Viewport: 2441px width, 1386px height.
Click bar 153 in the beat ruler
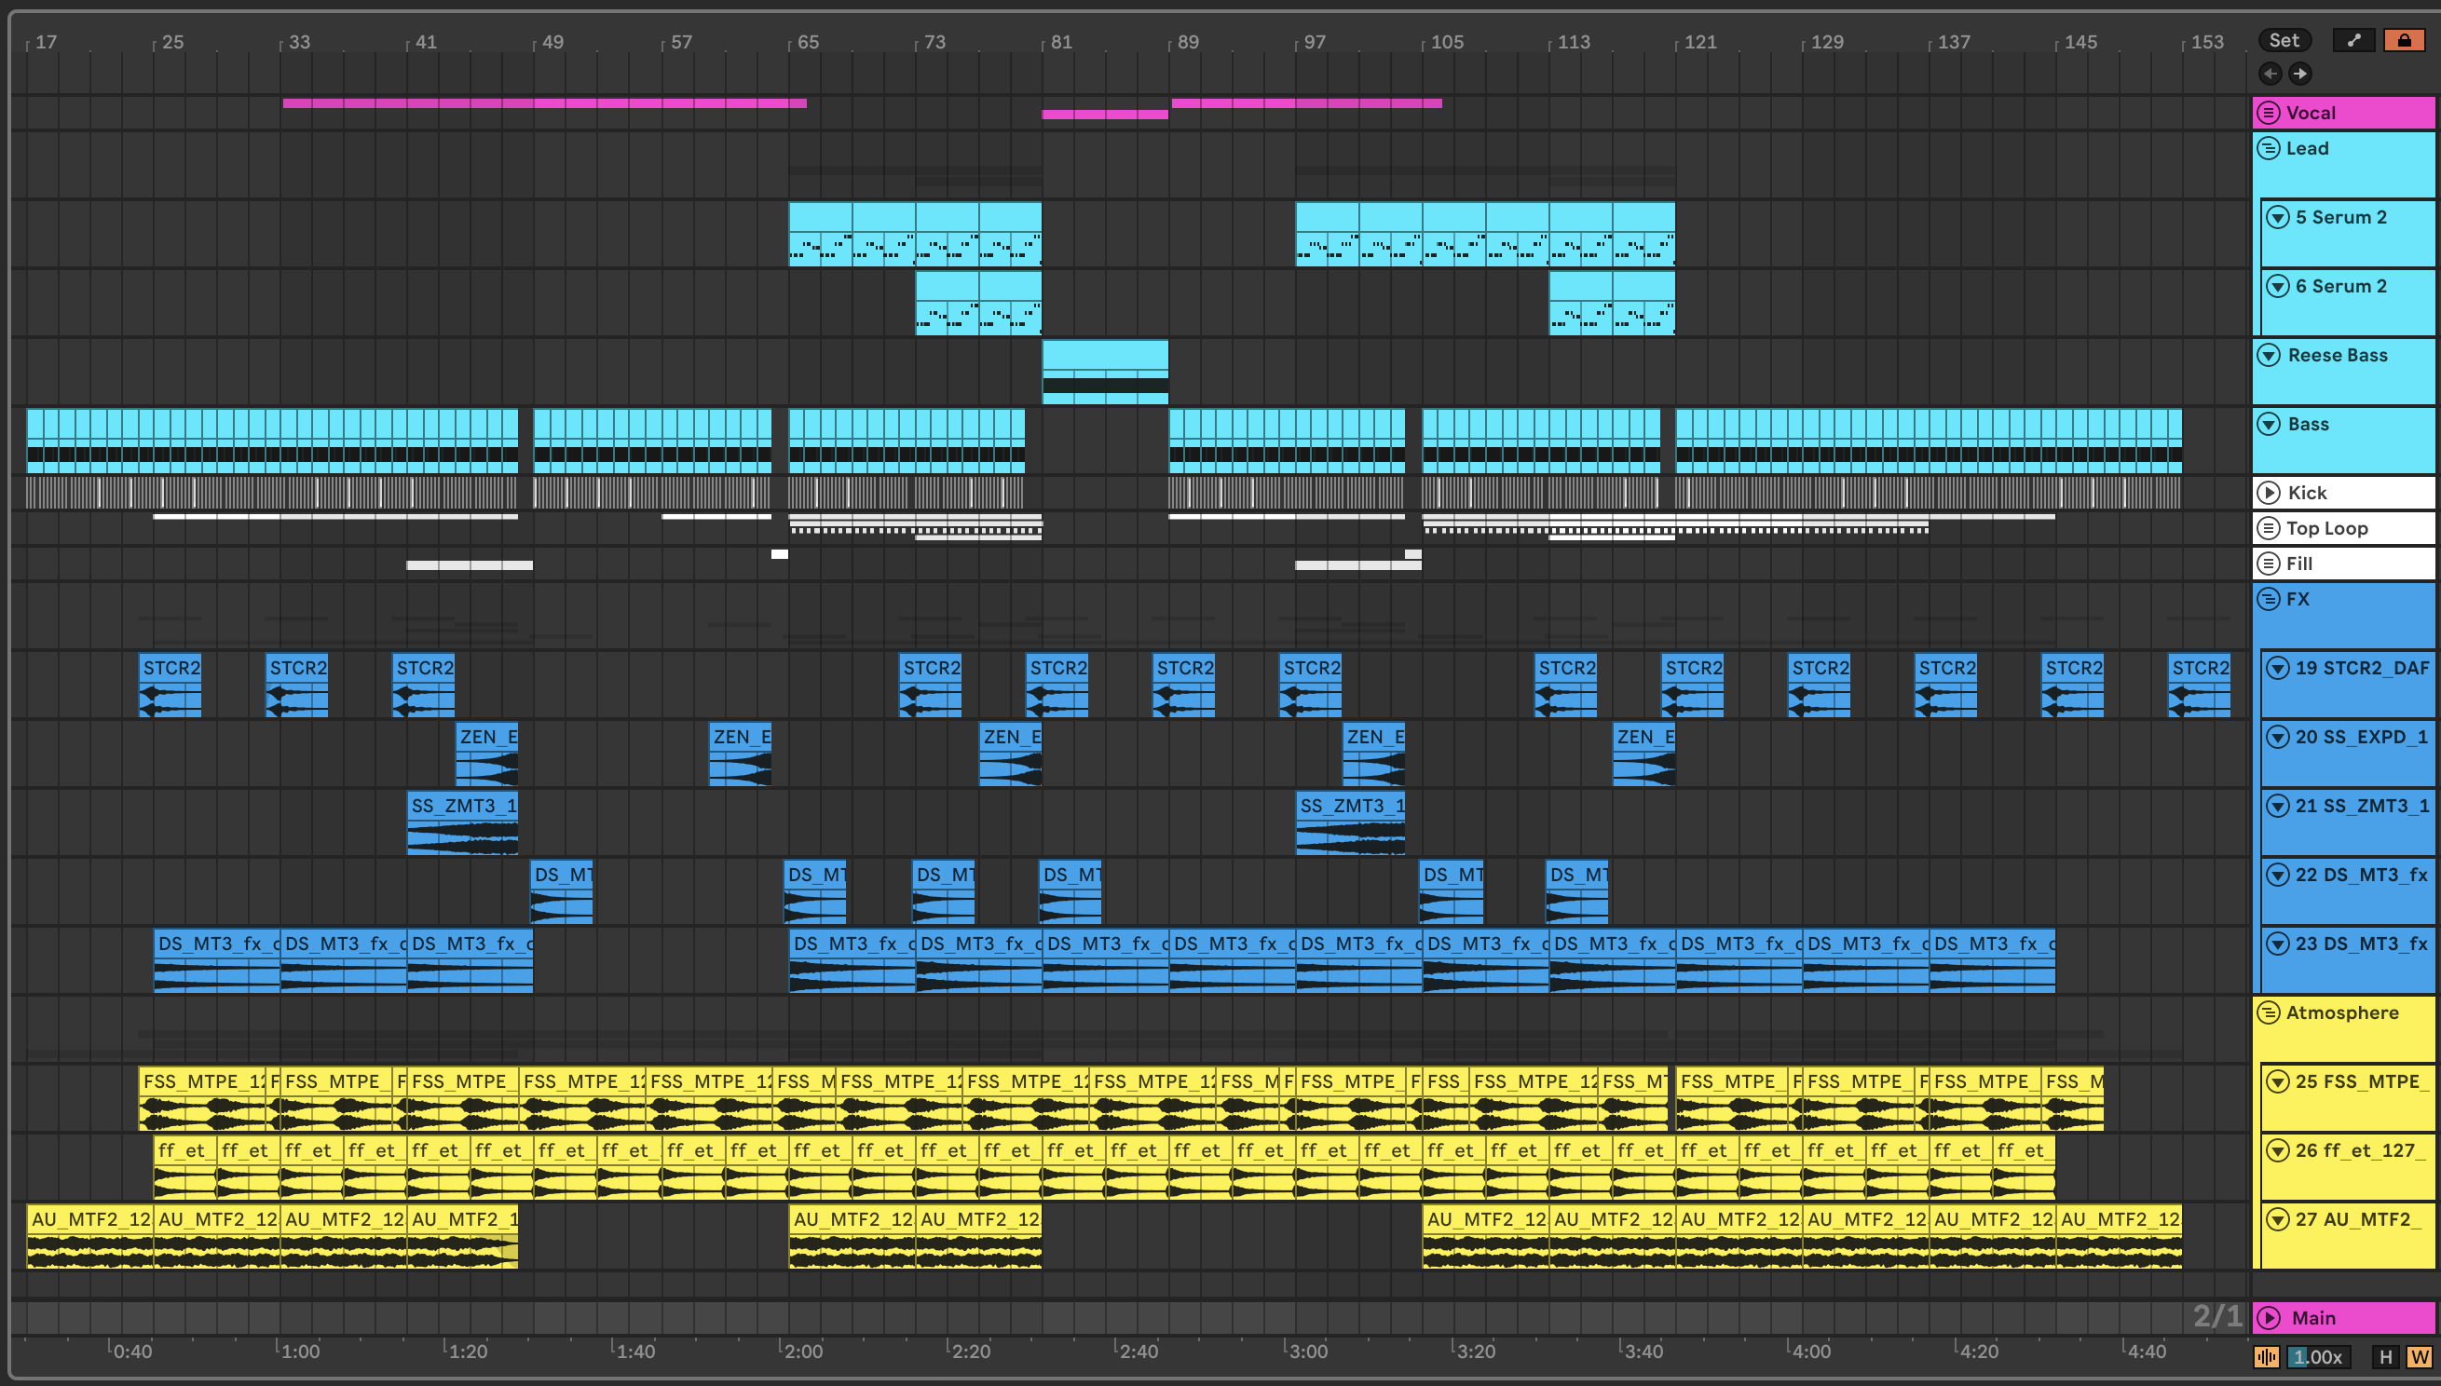[x=2207, y=42]
